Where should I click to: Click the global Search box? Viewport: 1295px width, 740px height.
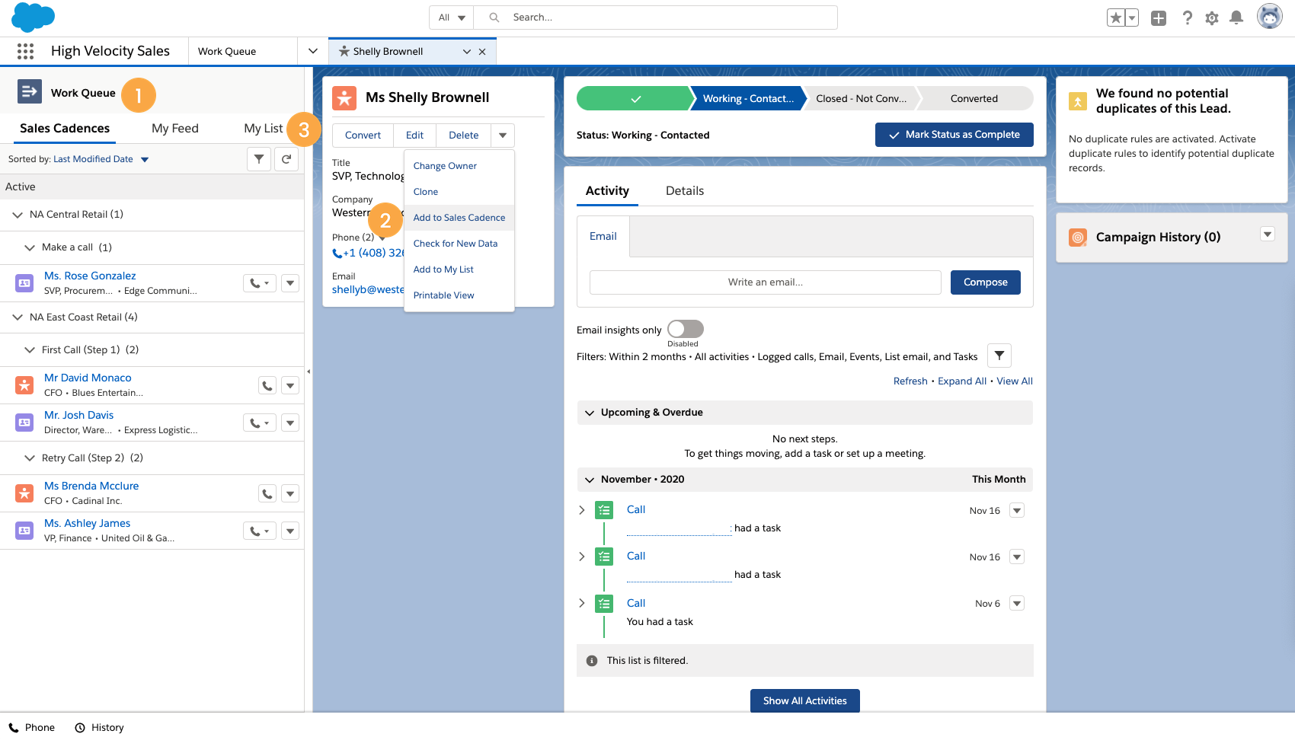tap(656, 18)
